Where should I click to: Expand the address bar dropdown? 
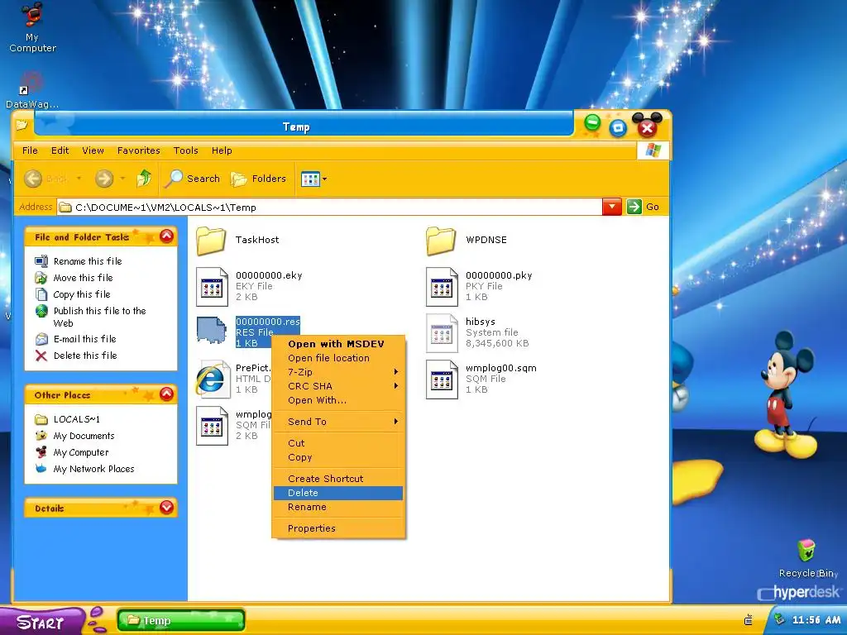coord(611,207)
